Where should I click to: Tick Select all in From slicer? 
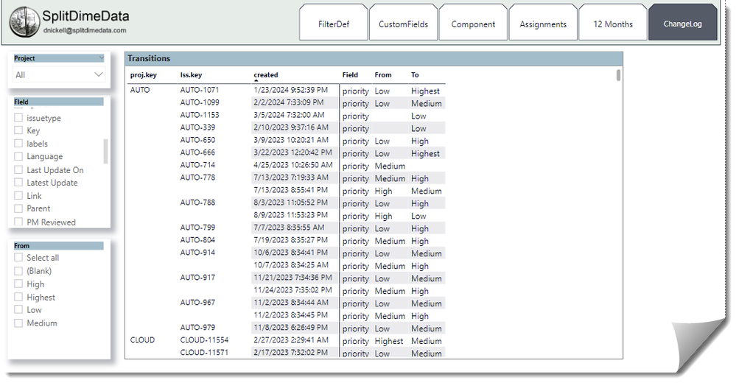click(18, 258)
